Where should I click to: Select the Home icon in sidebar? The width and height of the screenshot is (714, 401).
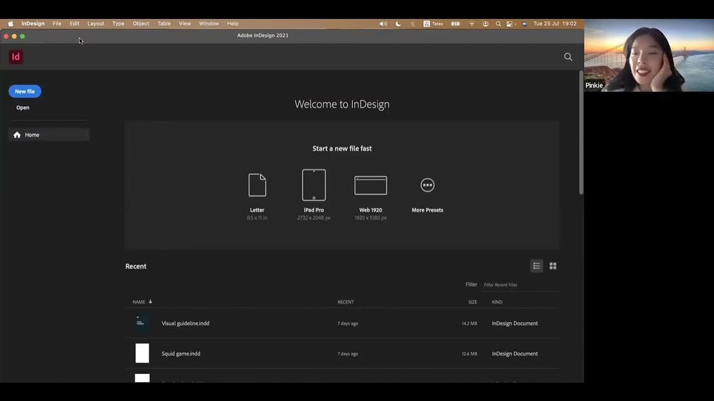click(x=17, y=135)
